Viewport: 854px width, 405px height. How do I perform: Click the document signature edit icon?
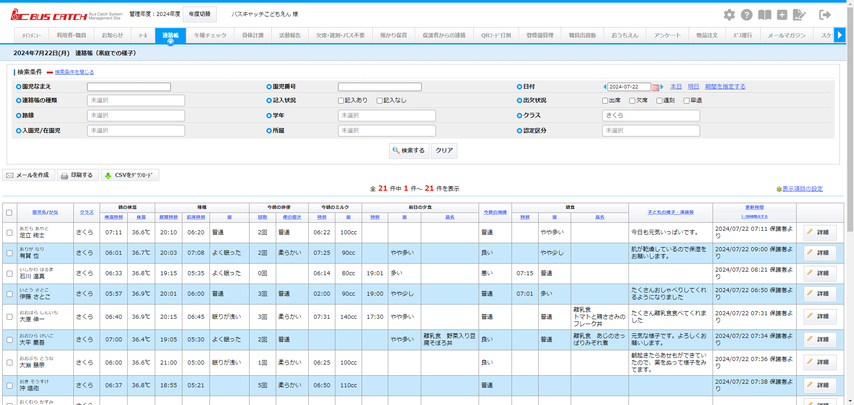[x=799, y=15]
